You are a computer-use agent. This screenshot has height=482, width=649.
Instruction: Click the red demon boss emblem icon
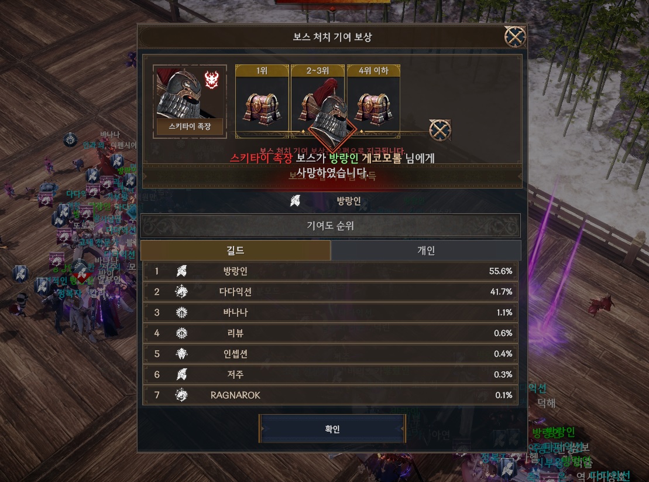(211, 80)
